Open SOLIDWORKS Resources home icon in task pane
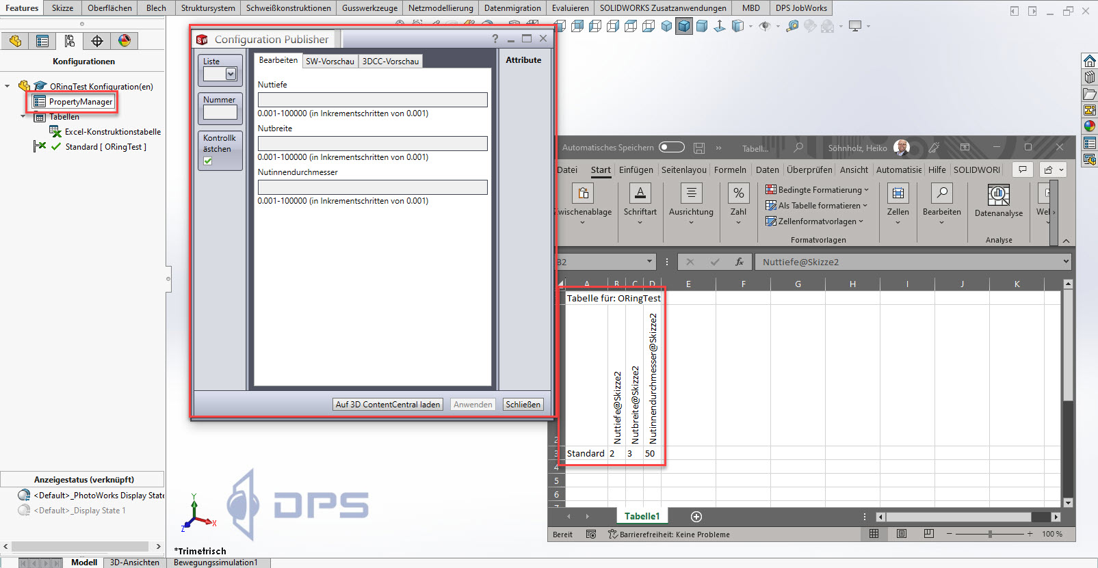The image size is (1098, 568). point(1090,61)
